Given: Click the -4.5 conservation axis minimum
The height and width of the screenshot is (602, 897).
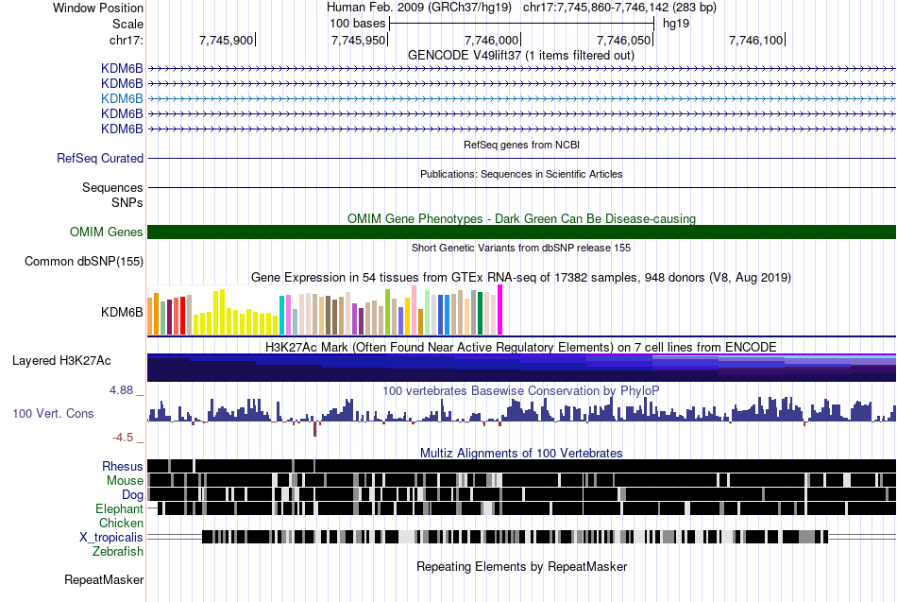Looking at the screenshot, I should [x=123, y=438].
